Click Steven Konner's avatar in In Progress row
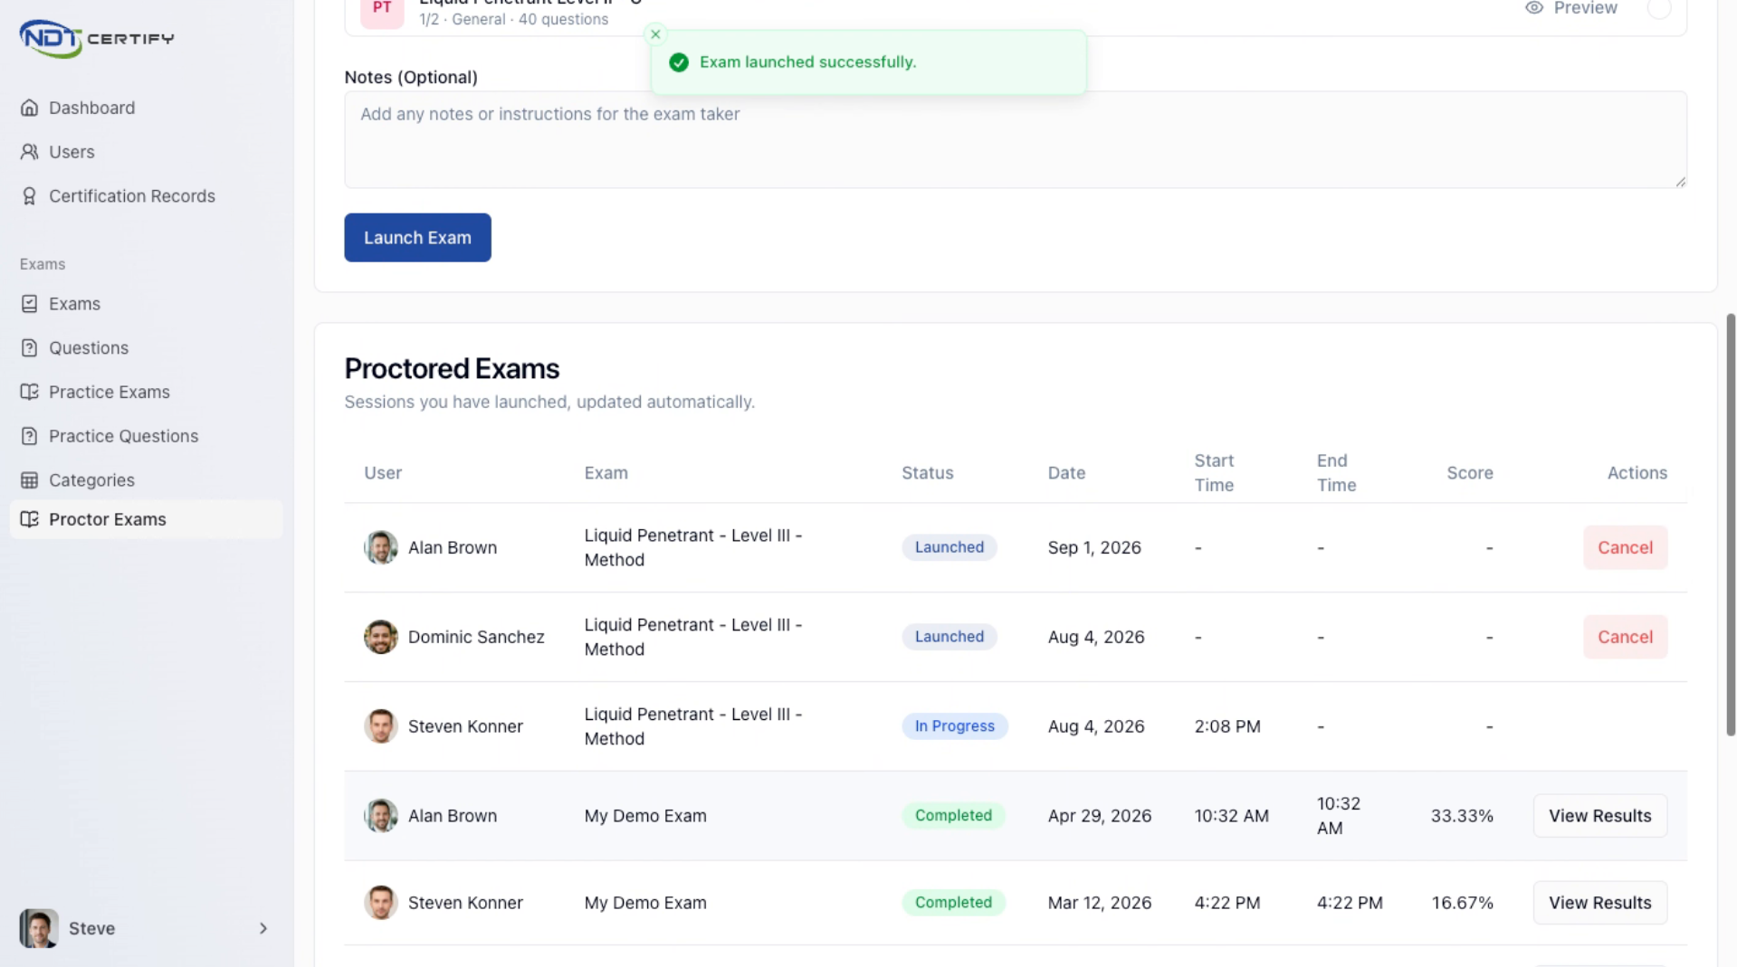 [381, 726]
